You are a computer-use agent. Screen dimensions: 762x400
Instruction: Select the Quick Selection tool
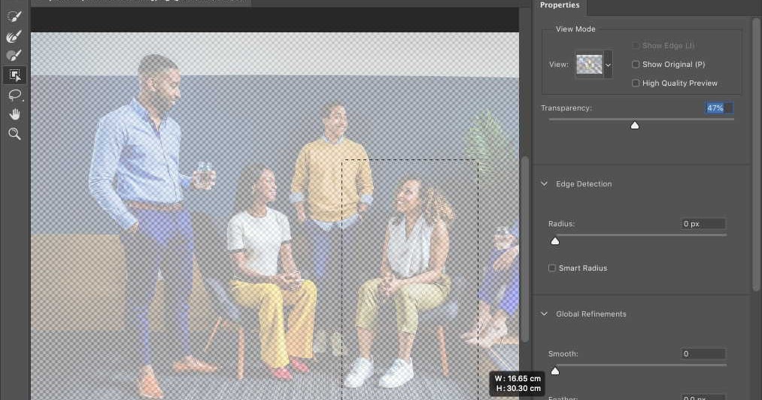point(14,17)
